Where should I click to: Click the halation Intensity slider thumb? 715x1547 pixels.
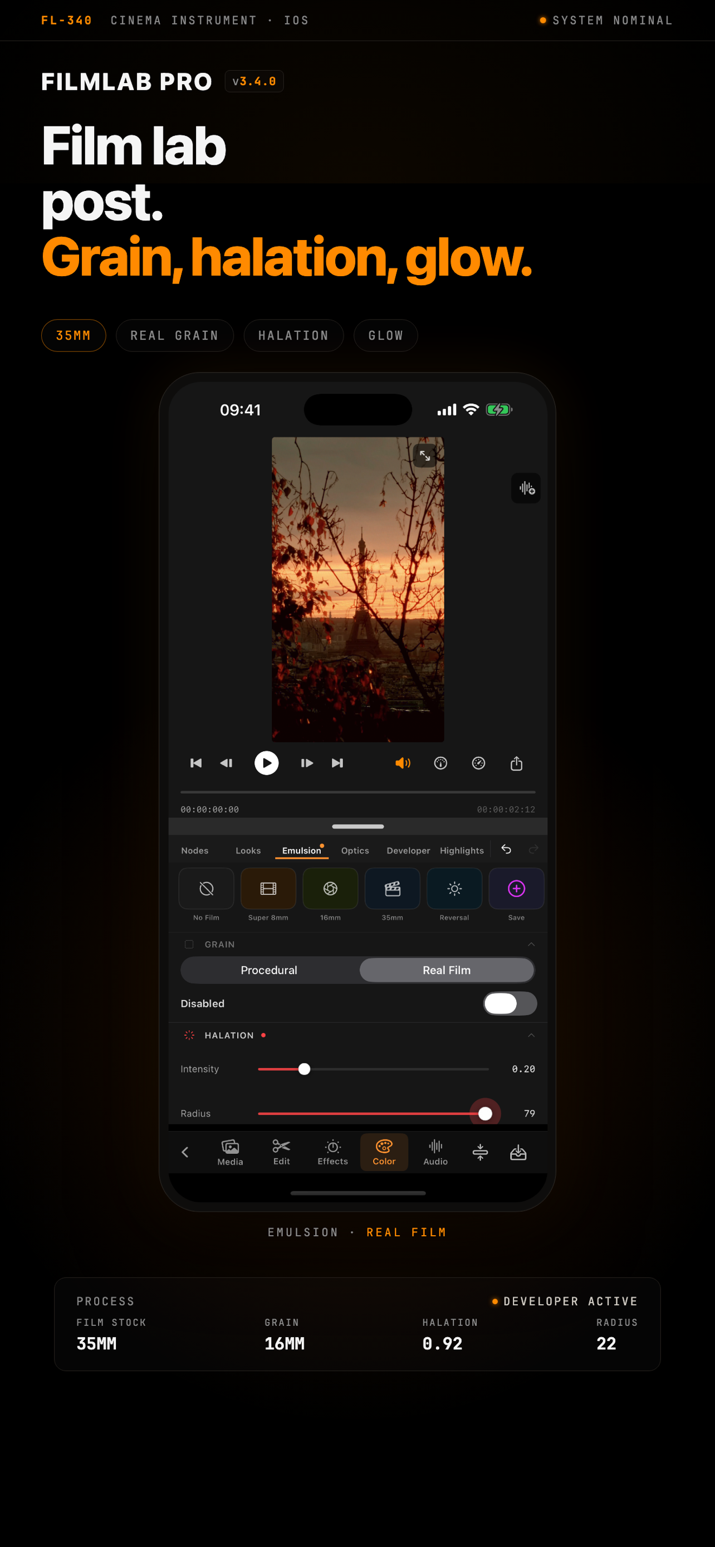305,1069
